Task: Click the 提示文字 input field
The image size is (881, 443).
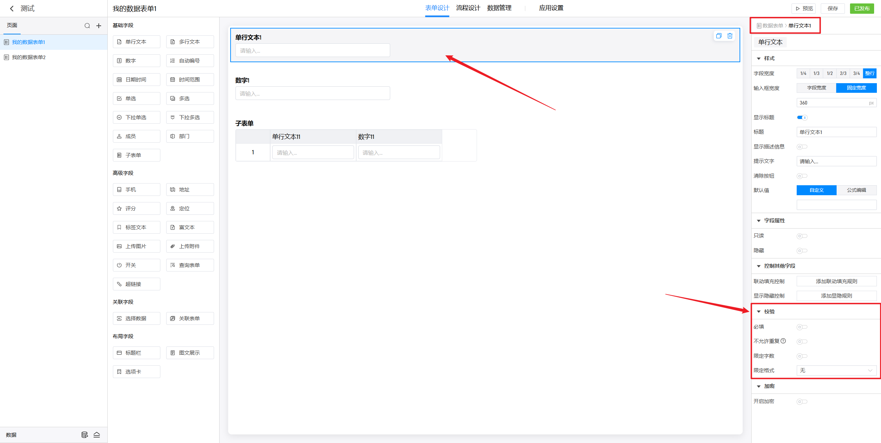Action: coord(836,161)
